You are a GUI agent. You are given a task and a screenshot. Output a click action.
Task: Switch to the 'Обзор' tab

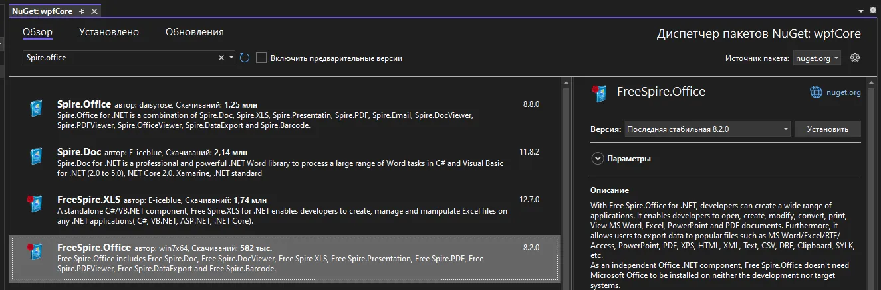[37, 31]
